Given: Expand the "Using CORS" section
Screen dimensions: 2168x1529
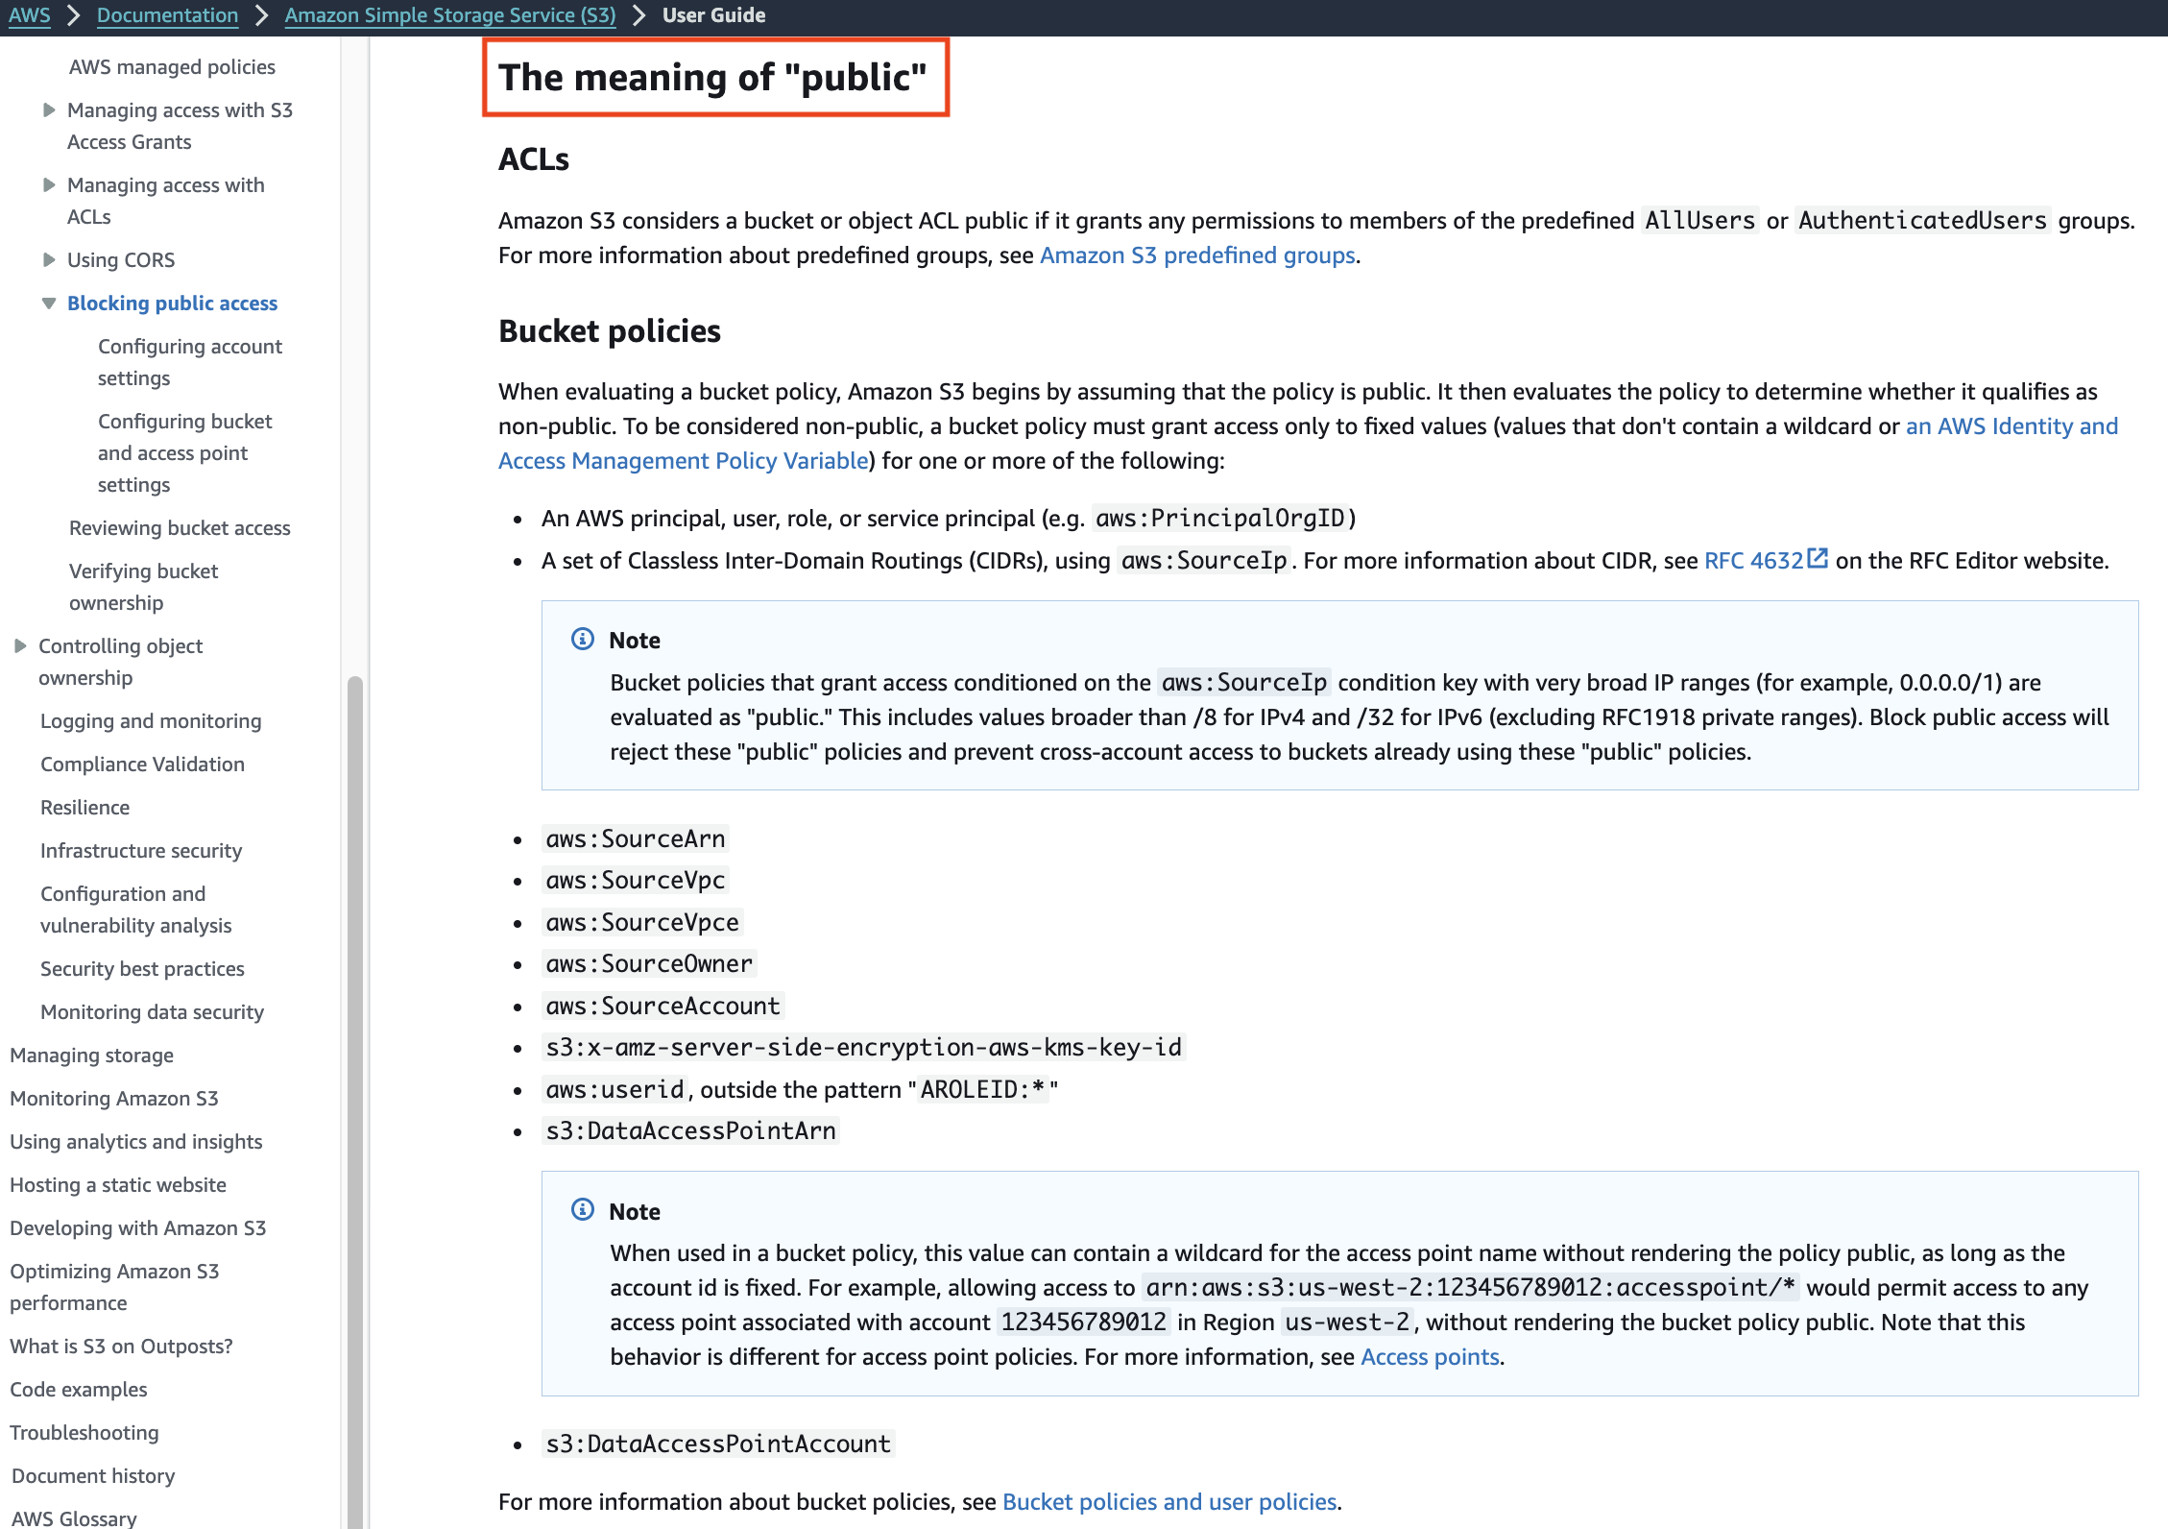Looking at the screenshot, I should pos(49,258).
